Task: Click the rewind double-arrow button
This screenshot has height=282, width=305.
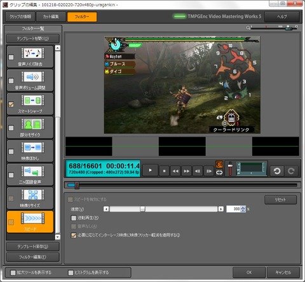Action: (175, 171)
